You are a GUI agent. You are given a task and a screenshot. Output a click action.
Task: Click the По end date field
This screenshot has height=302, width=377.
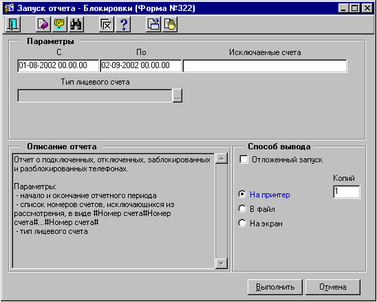coord(140,65)
